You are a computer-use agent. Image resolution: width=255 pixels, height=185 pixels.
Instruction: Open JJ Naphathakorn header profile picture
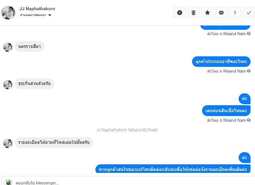[x=8, y=13]
